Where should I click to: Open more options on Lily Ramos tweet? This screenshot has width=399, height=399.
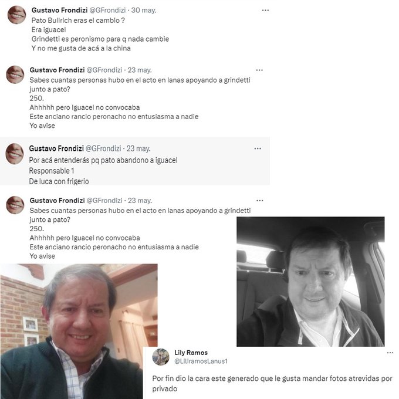tap(390, 353)
